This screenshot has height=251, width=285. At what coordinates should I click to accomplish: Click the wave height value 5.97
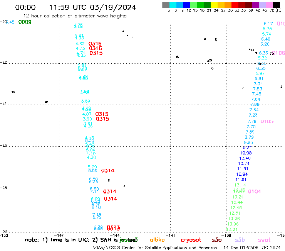260,73
